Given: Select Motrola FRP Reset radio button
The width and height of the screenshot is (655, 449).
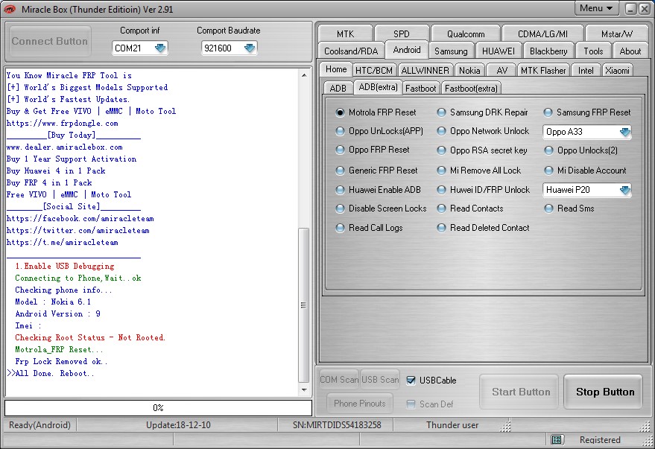Looking at the screenshot, I should click(x=340, y=112).
